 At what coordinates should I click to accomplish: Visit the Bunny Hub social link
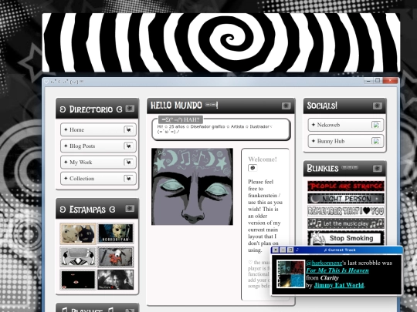(346, 141)
